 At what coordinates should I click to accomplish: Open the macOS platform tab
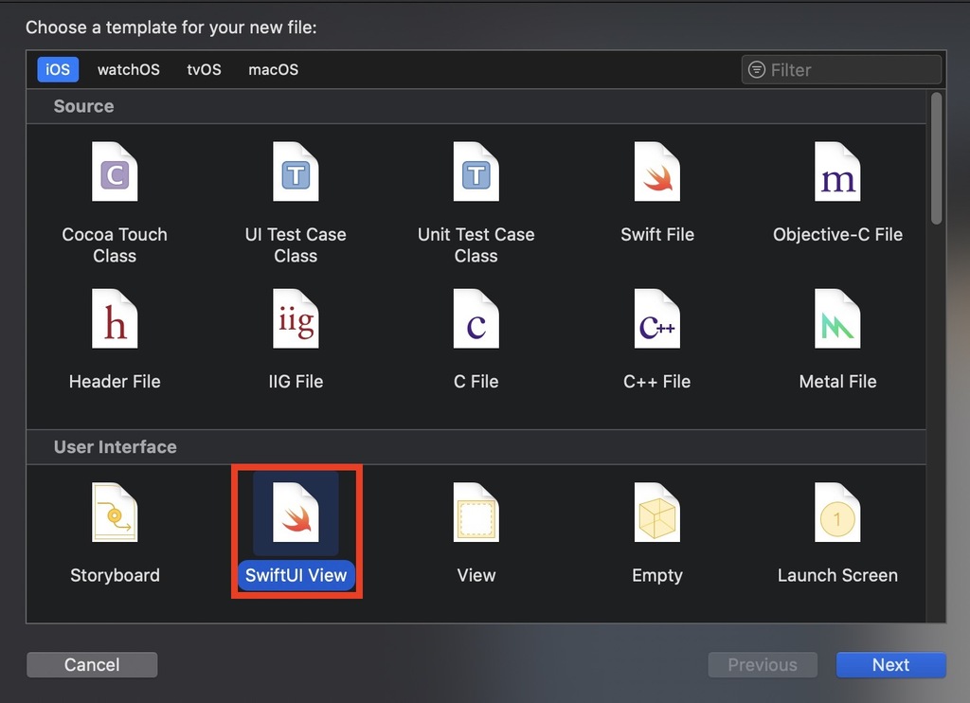[274, 69]
